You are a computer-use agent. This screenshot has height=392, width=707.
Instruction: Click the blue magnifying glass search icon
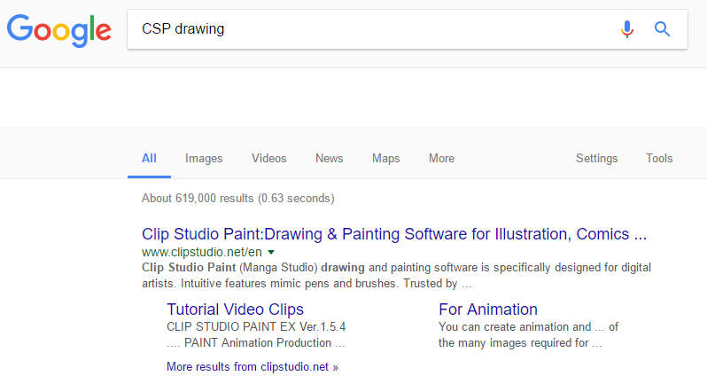coord(662,29)
